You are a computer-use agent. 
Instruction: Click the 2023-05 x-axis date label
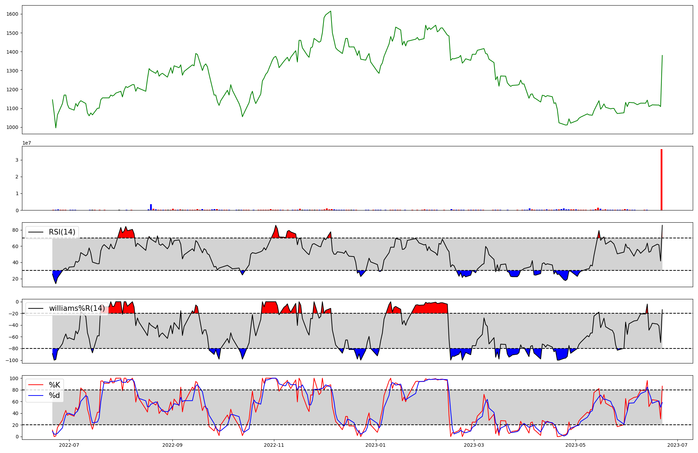point(575,445)
